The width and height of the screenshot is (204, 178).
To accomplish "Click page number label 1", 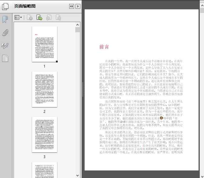I will coord(44,66).
